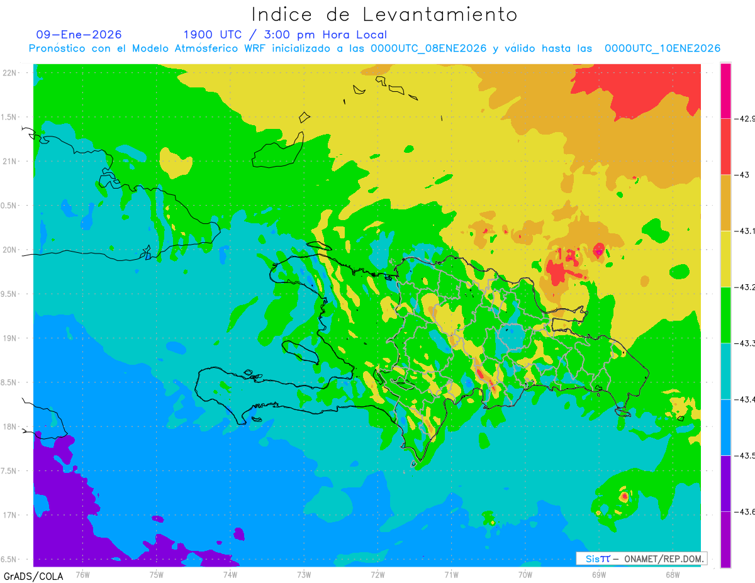Click the 70W longitude label
Screen dimensions: 755x583
525,574
